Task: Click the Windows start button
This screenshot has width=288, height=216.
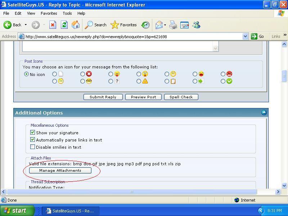Action: (x=17, y=211)
